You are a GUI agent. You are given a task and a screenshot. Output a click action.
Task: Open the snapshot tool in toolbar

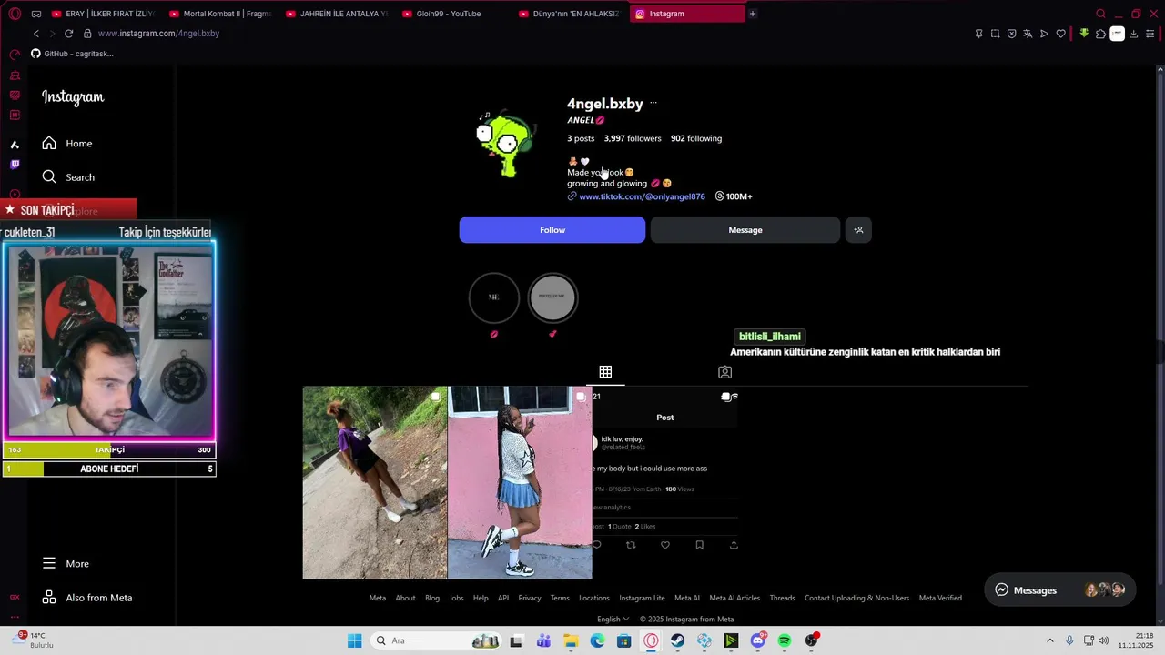click(995, 34)
